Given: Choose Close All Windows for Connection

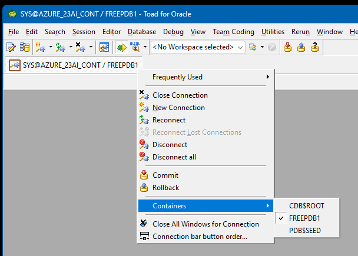Looking at the screenshot, I should click(205, 224).
